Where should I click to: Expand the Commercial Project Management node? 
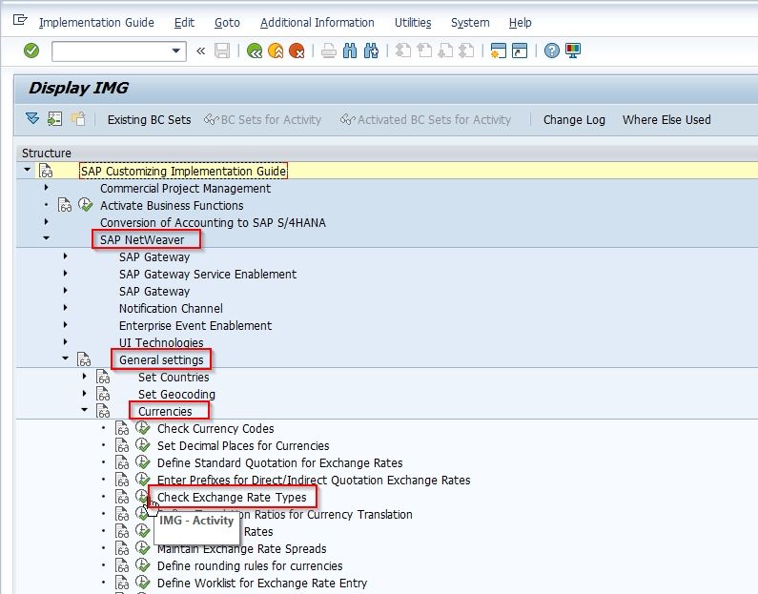47,187
